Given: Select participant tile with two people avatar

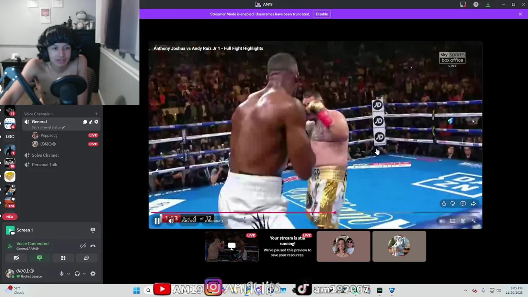Looking at the screenshot, I should 343,246.
